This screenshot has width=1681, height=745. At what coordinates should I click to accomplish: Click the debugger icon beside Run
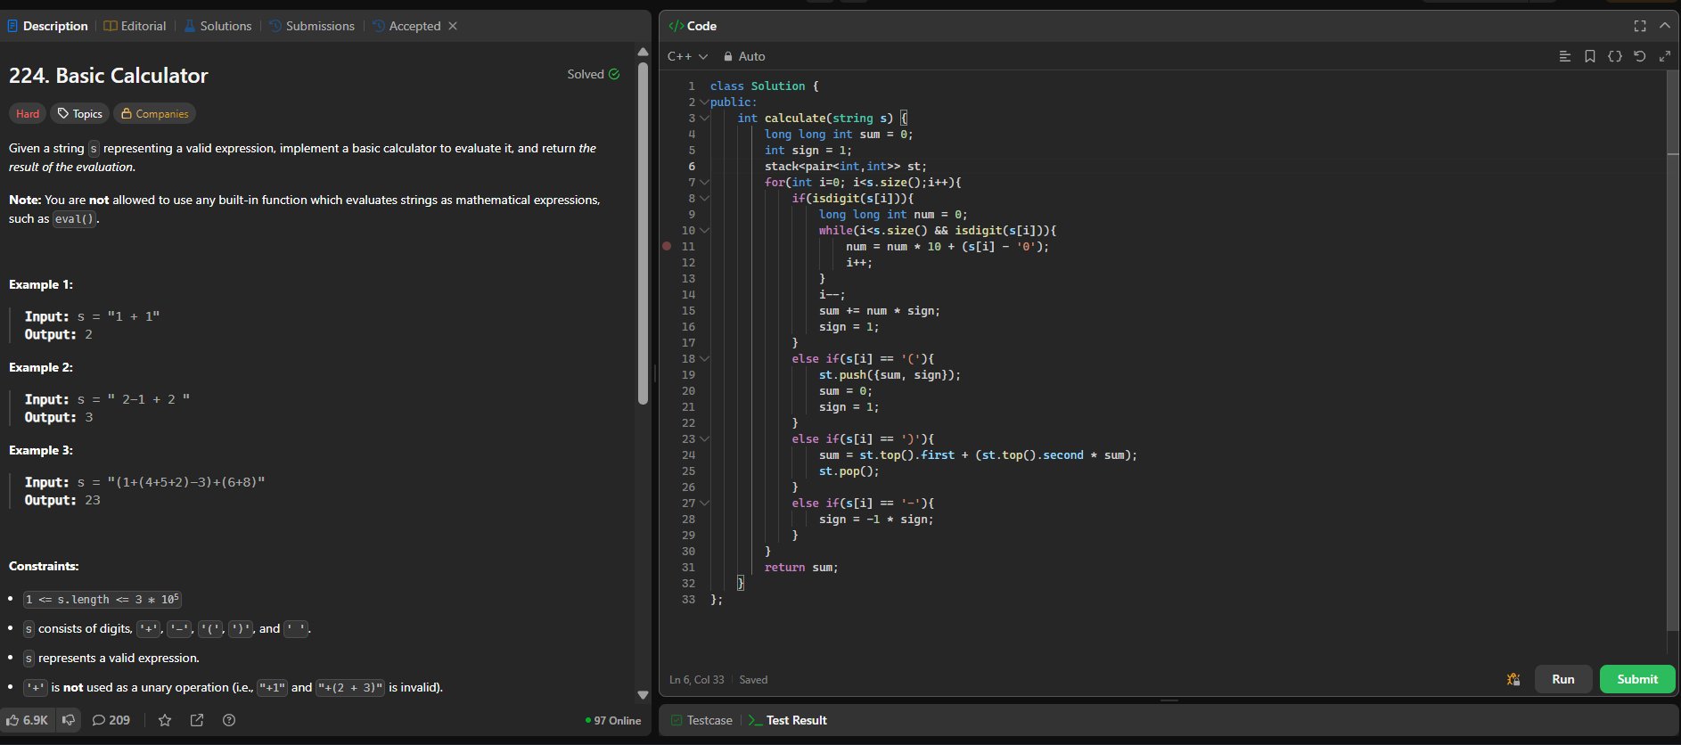[1513, 679]
